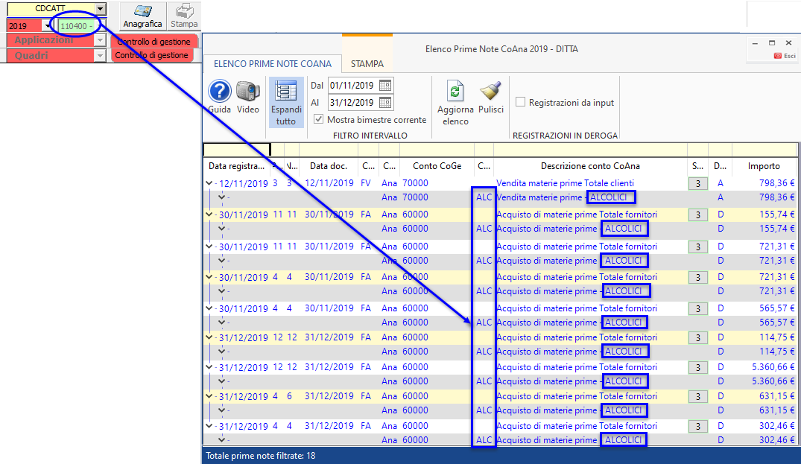The height and width of the screenshot is (464, 801).
Task: Switch to the STAMPA tab
Action: (x=367, y=64)
